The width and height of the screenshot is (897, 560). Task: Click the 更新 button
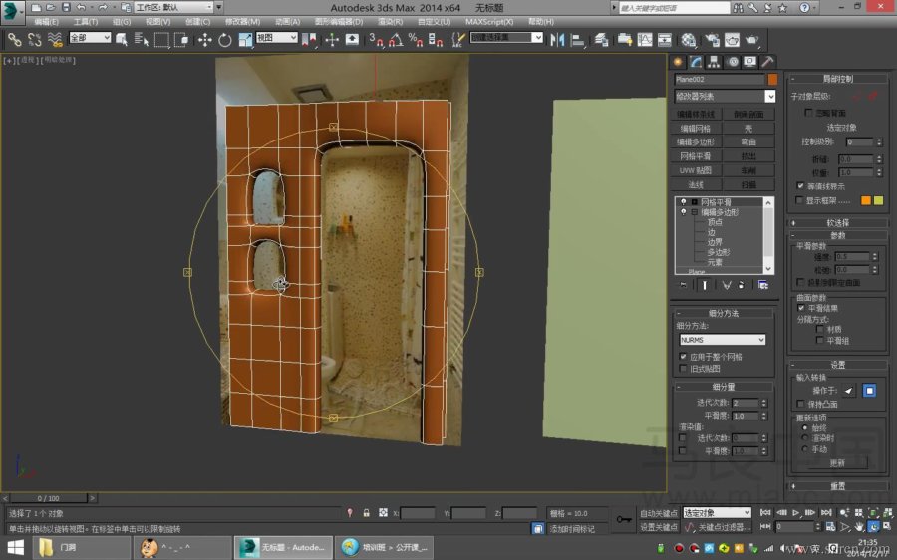pyautogui.click(x=836, y=463)
